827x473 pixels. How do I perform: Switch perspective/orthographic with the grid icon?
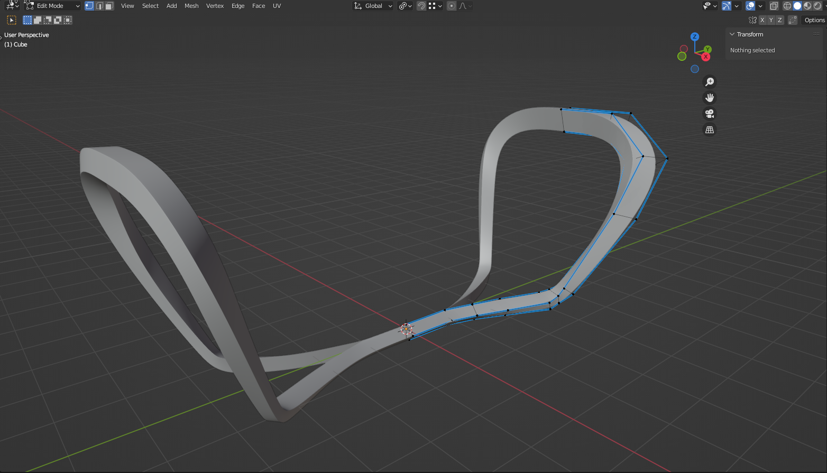click(710, 129)
